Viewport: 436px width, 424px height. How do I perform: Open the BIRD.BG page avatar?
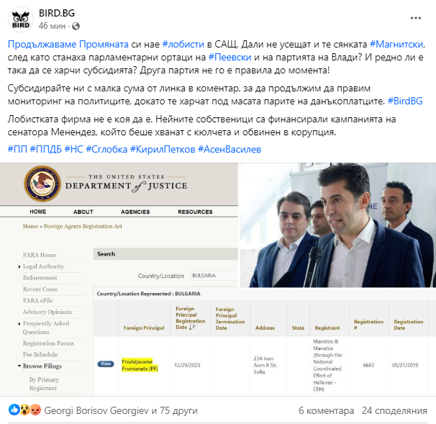(21, 19)
